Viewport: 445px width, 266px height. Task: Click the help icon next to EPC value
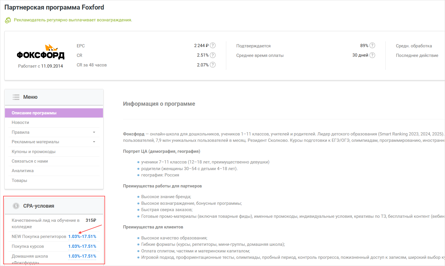213,46
